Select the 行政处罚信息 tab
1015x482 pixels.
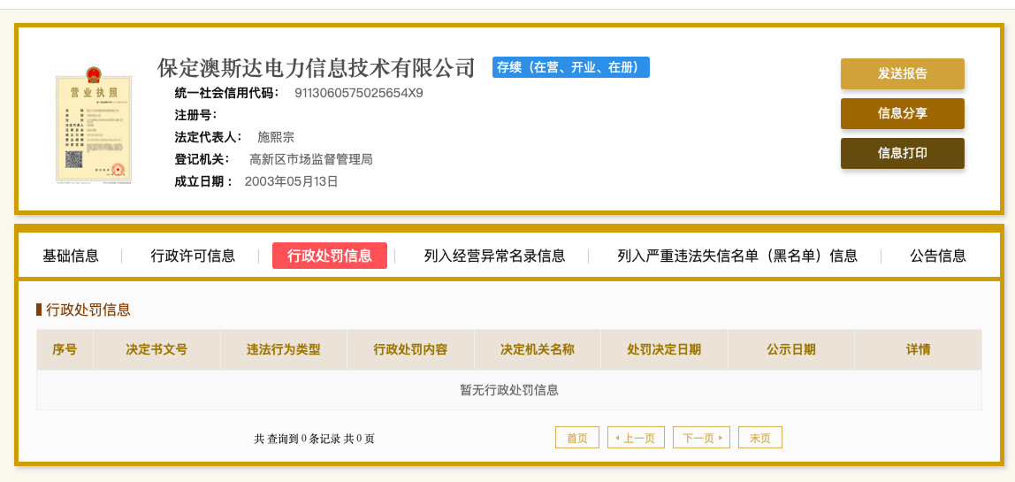tap(330, 256)
